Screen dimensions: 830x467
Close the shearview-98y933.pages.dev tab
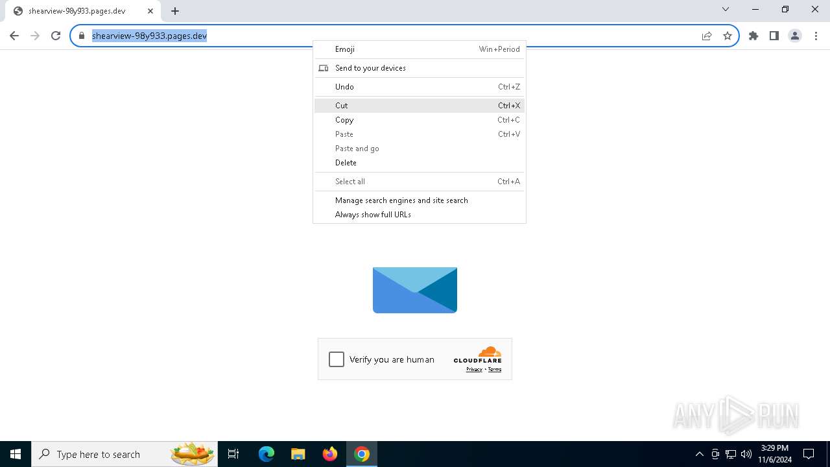tap(150, 11)
